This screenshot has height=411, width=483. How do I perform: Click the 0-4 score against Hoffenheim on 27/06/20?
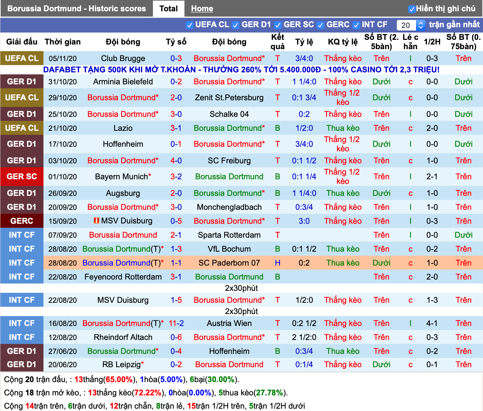(176, 351)
